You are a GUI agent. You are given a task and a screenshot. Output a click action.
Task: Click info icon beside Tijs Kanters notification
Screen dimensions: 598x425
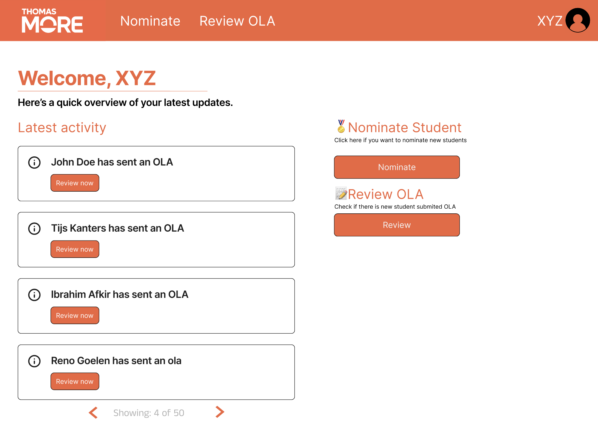pos(34,229)
